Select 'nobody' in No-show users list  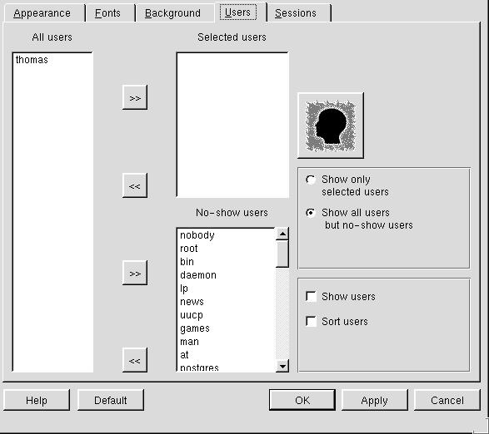tap(226, 235)
